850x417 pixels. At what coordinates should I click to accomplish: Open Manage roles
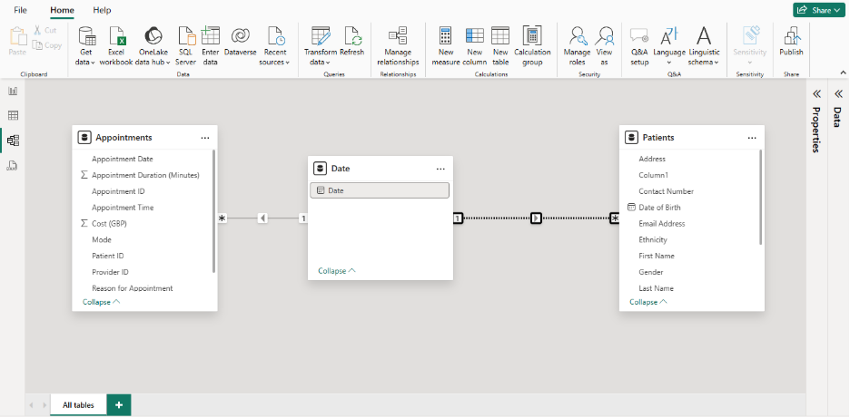(x=577, y=46)
